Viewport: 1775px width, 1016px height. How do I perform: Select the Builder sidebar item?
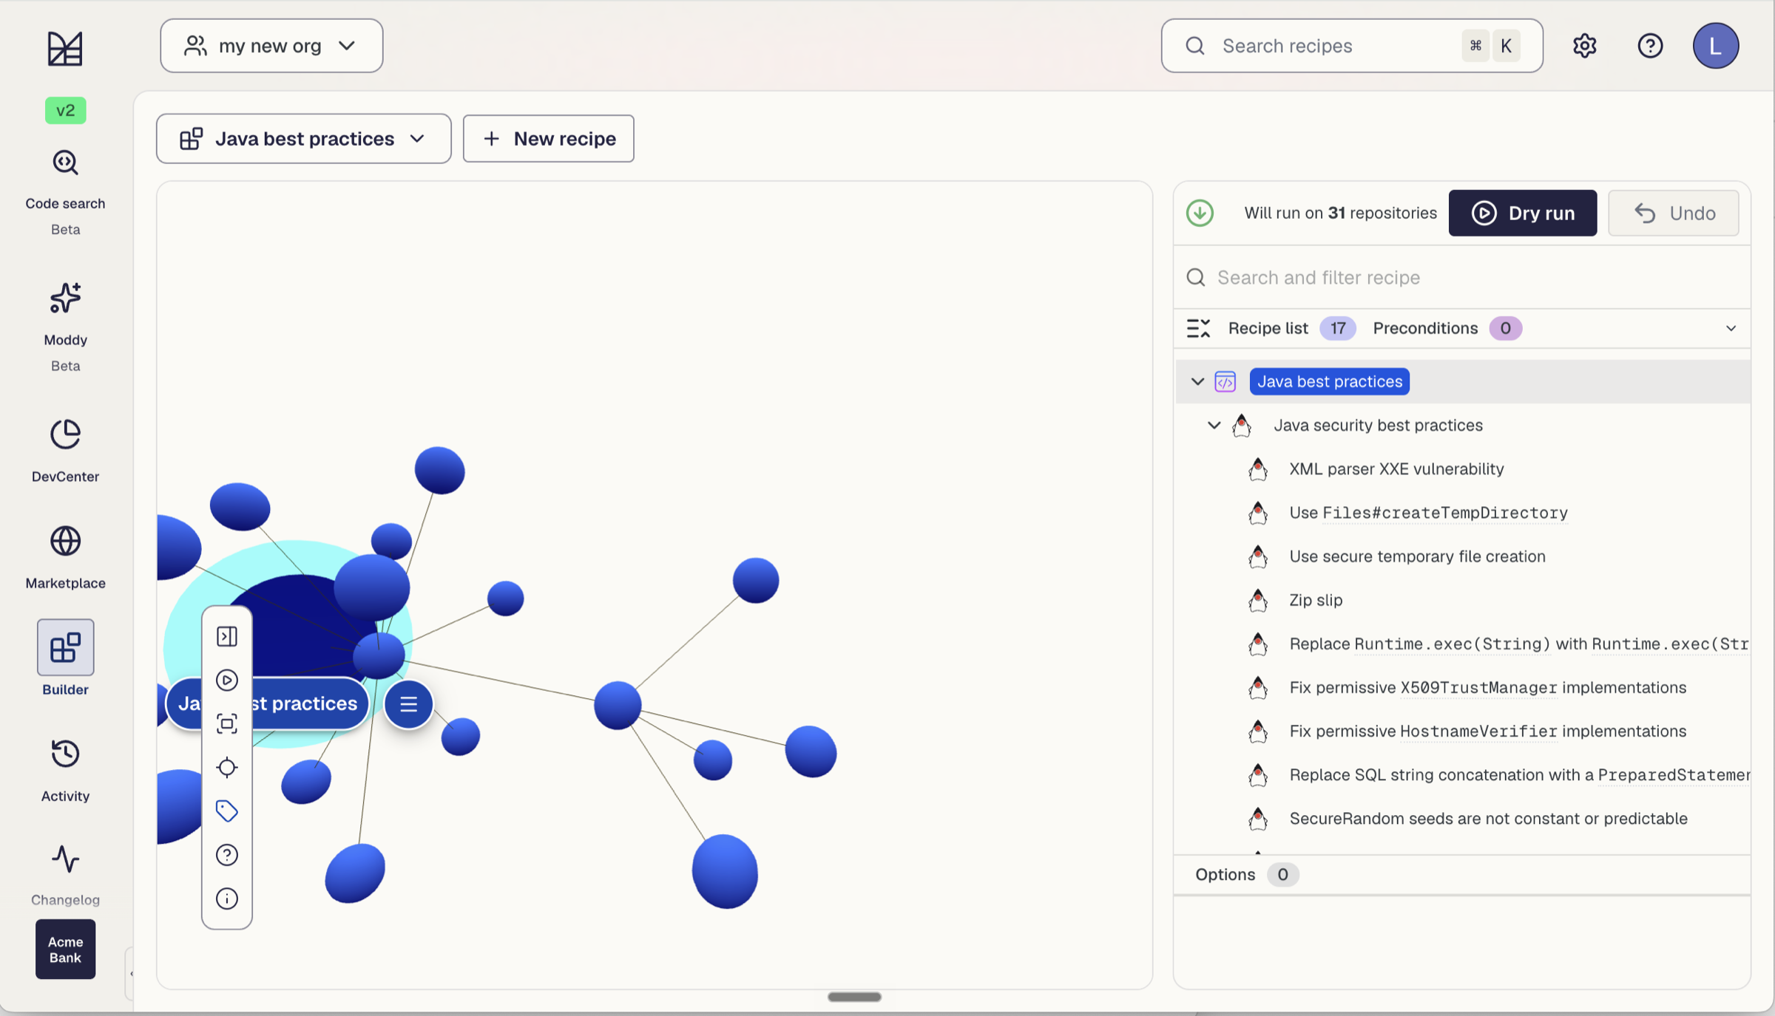tap(65, 658)
